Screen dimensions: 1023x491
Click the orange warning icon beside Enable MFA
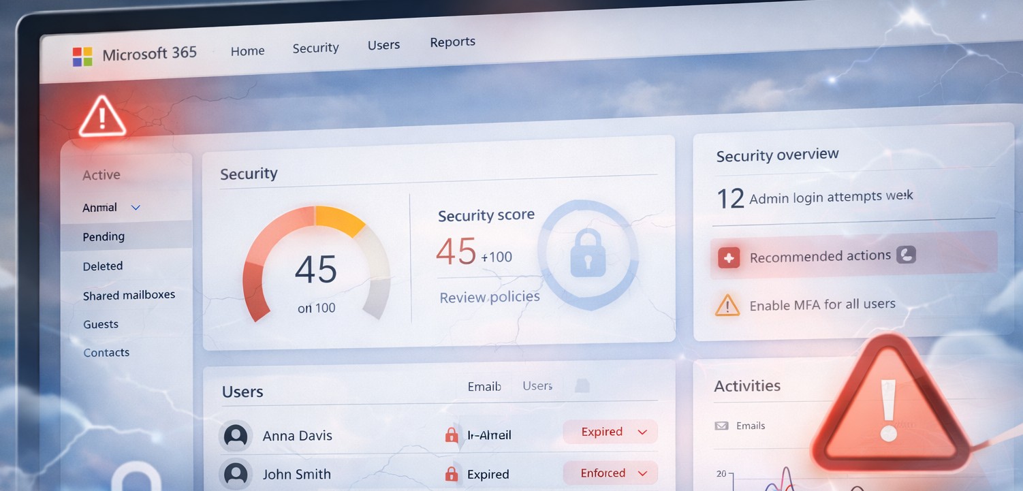(x=727, y=305)
